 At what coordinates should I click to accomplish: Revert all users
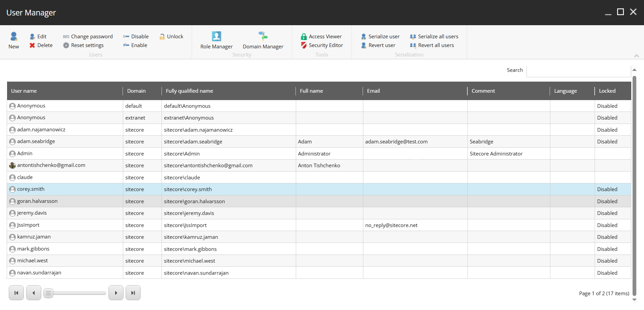pyautogui.click(x=432, y=45)
